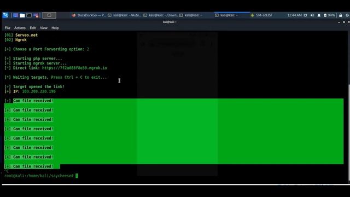Click 'Starting php server...' line
Screen dimensions: 350x197
[x=33, y=59]
